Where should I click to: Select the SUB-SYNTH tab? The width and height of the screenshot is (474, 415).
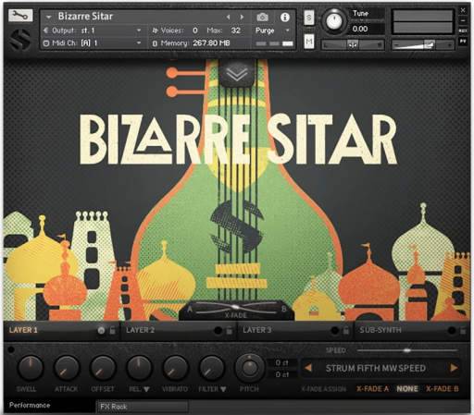coord(380,330)
